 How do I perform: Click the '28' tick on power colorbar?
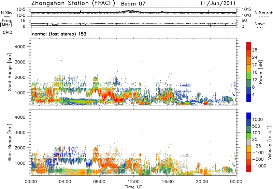click(255, 50)
